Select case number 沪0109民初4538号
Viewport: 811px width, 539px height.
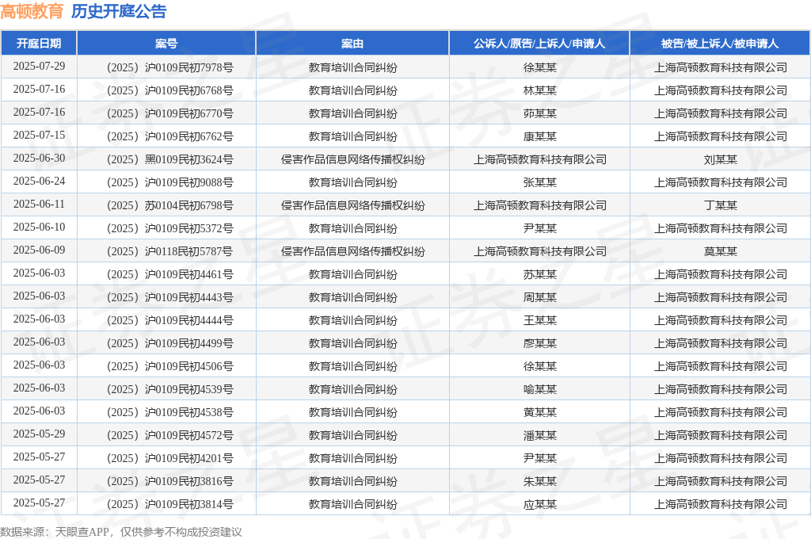(170, 412)
